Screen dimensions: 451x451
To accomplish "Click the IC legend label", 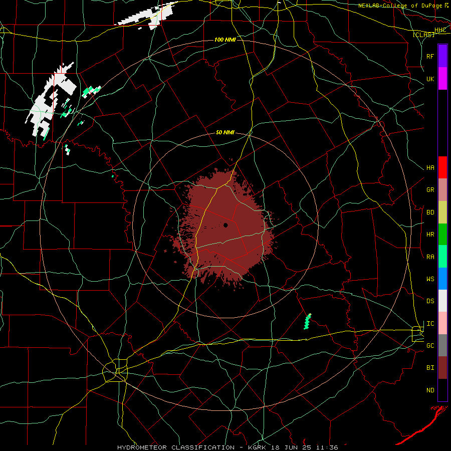I will click(x=430, y=324).
